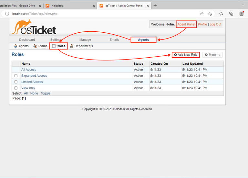Open the Settings menu
The image size is (248, 178).
click(56, 39)
